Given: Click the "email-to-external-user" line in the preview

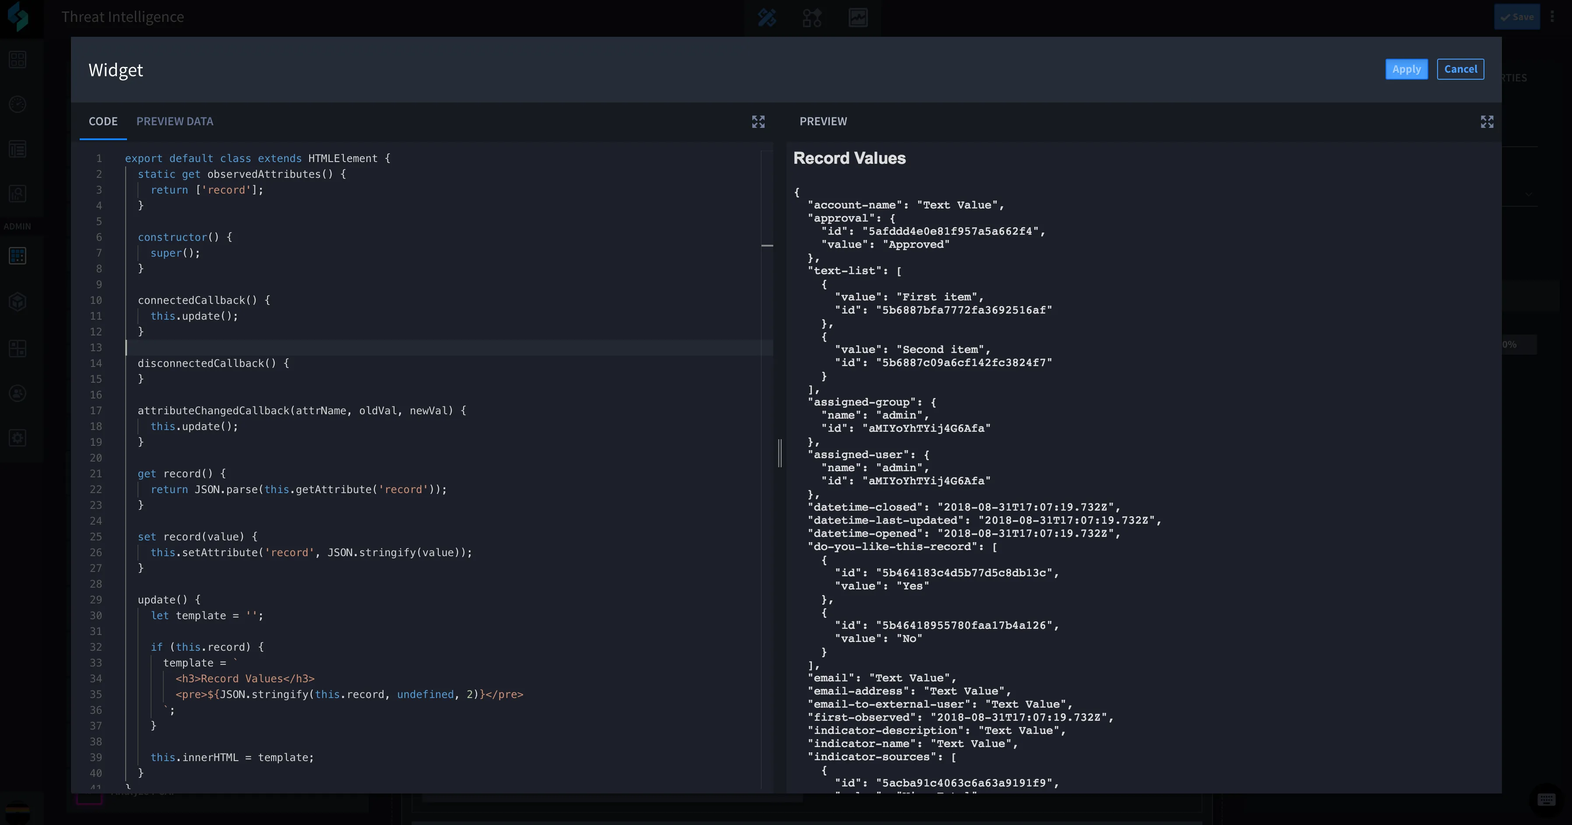Looking at the screenshot, I should pyautogui.click(x=940, y=704).
